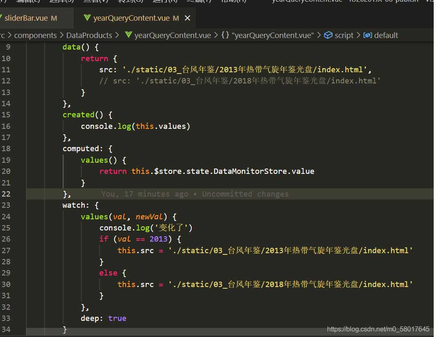Click the blog.csdn.net watermark URL
This screenshot has width=437, height=337.
coord(378,329)
